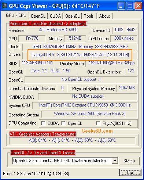The height and width of the screenshot is (180, 144).
Task: Click ATI - Graphics Adapters Temperatures heading
Action: coord(43,134)
